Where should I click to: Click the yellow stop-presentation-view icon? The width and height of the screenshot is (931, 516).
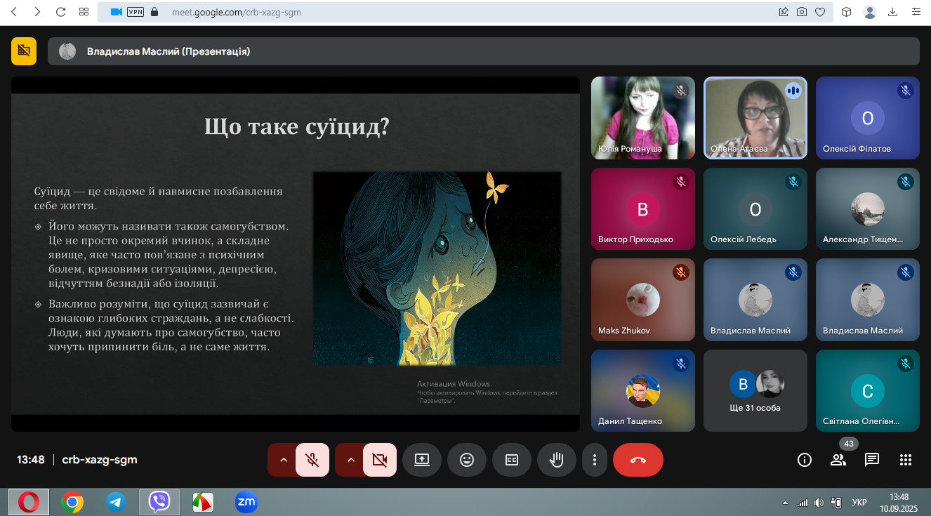[24, 51]
